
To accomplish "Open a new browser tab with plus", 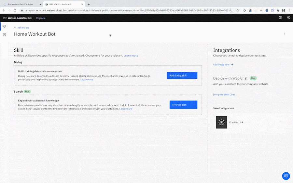I will tap(89, 4).
